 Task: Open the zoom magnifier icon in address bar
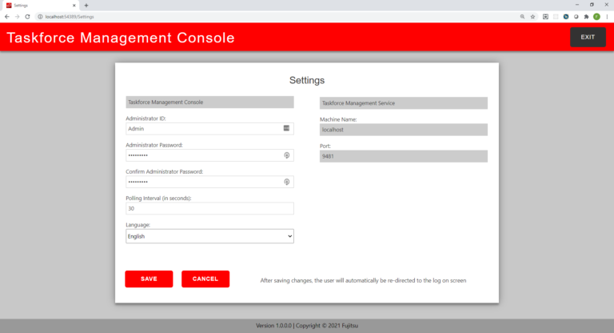(522, 17)
